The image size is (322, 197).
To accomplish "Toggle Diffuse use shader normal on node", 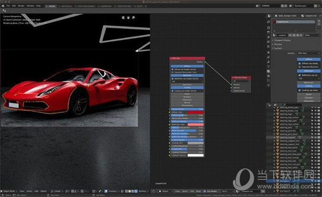I will coord(172,70).
